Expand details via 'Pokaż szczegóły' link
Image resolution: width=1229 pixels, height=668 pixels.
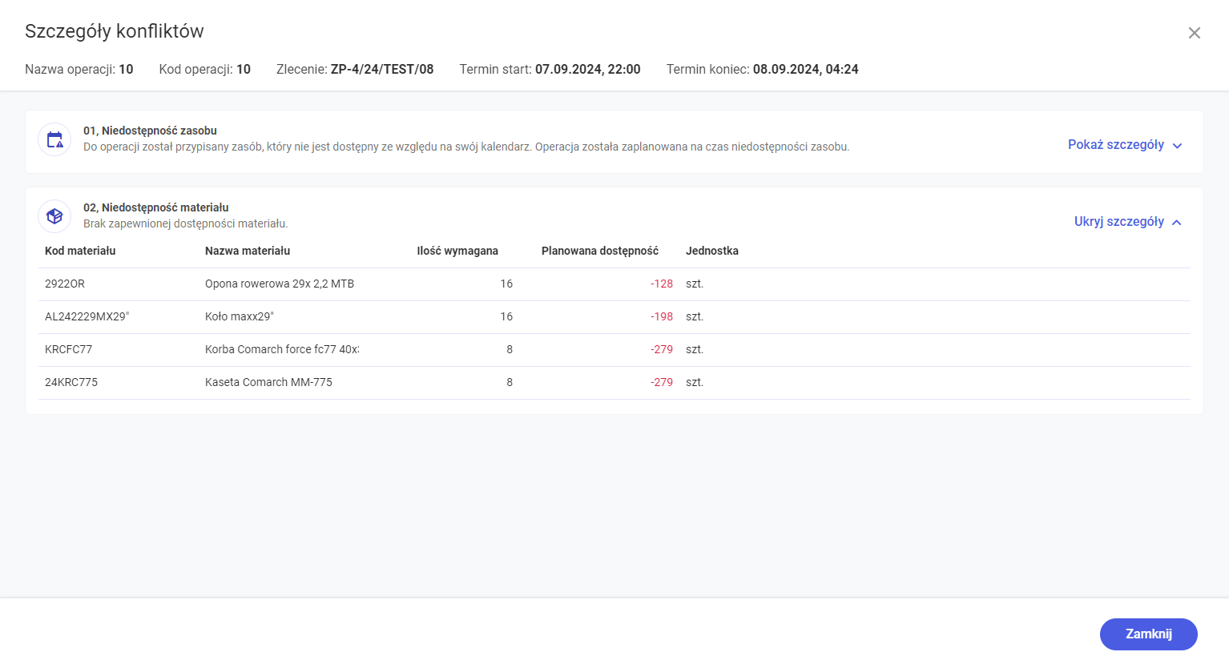(1116, 145)
